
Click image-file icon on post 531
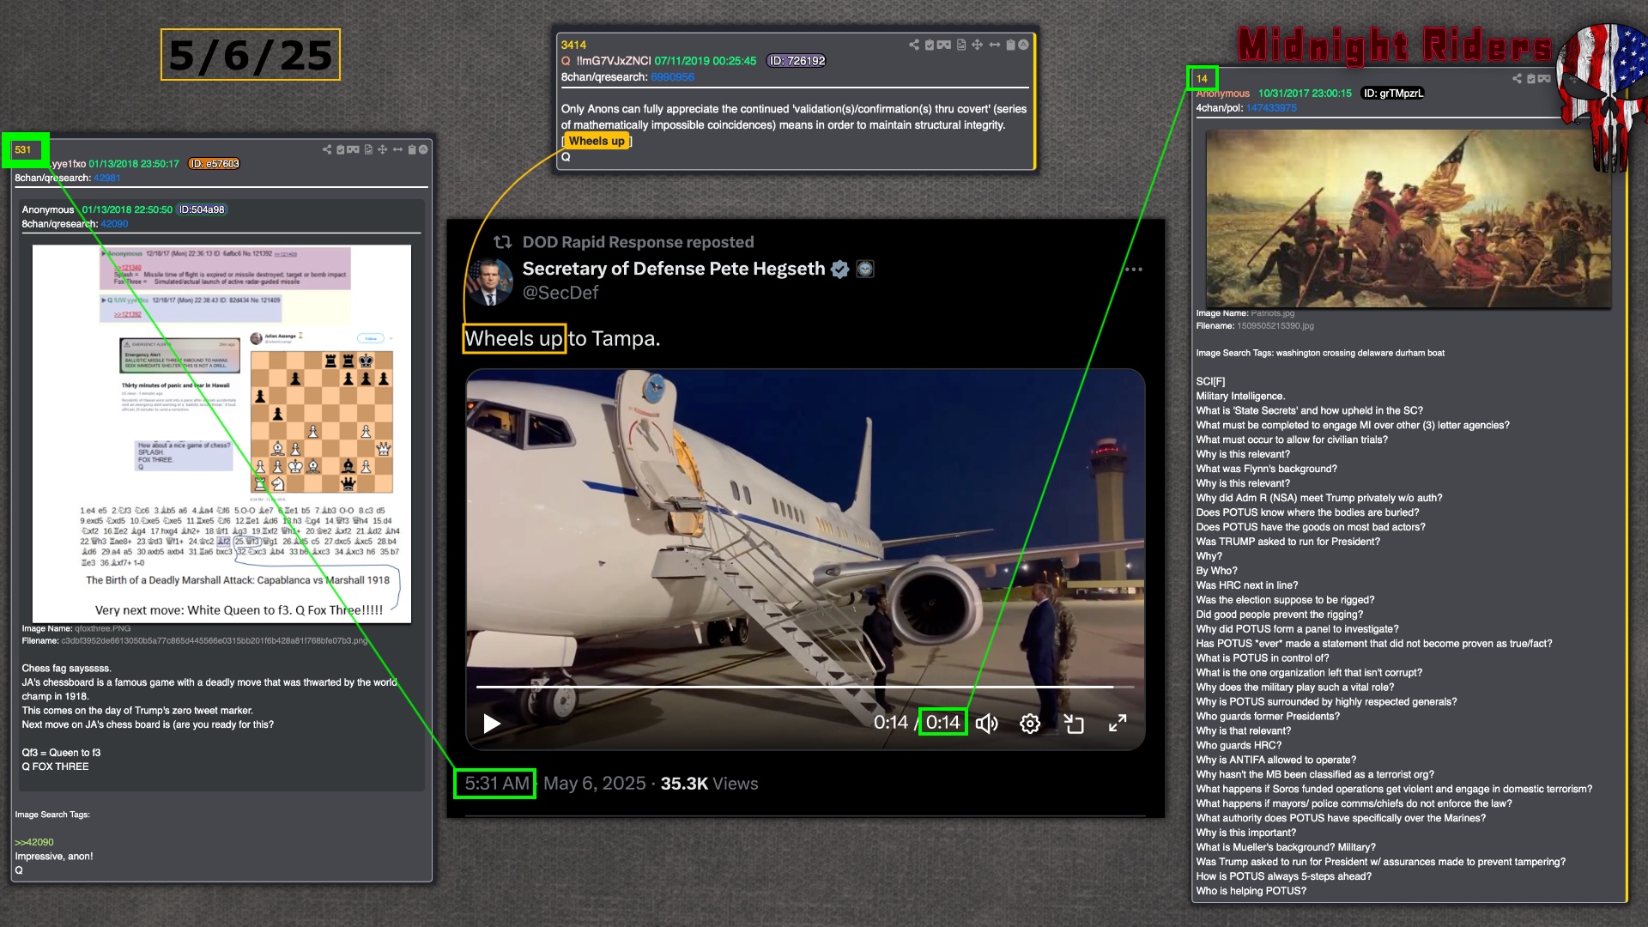tap(368, 149)
